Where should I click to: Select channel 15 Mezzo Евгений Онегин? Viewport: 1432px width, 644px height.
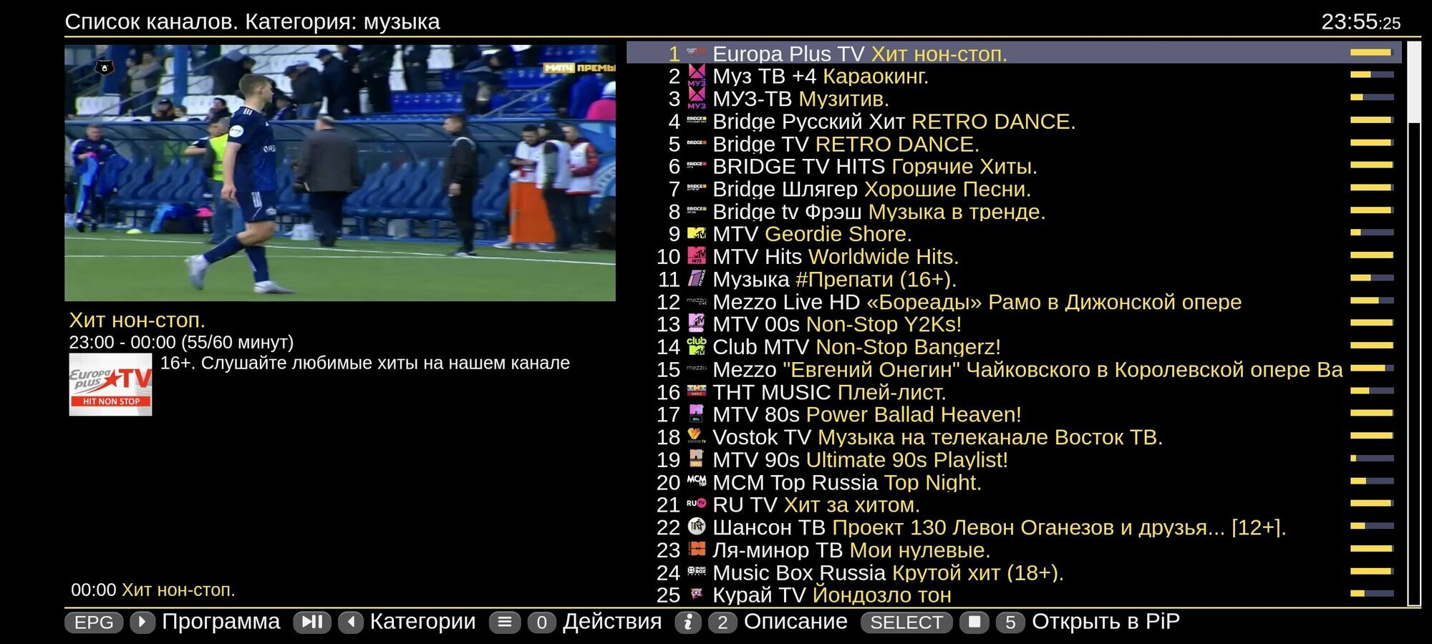1013,369
